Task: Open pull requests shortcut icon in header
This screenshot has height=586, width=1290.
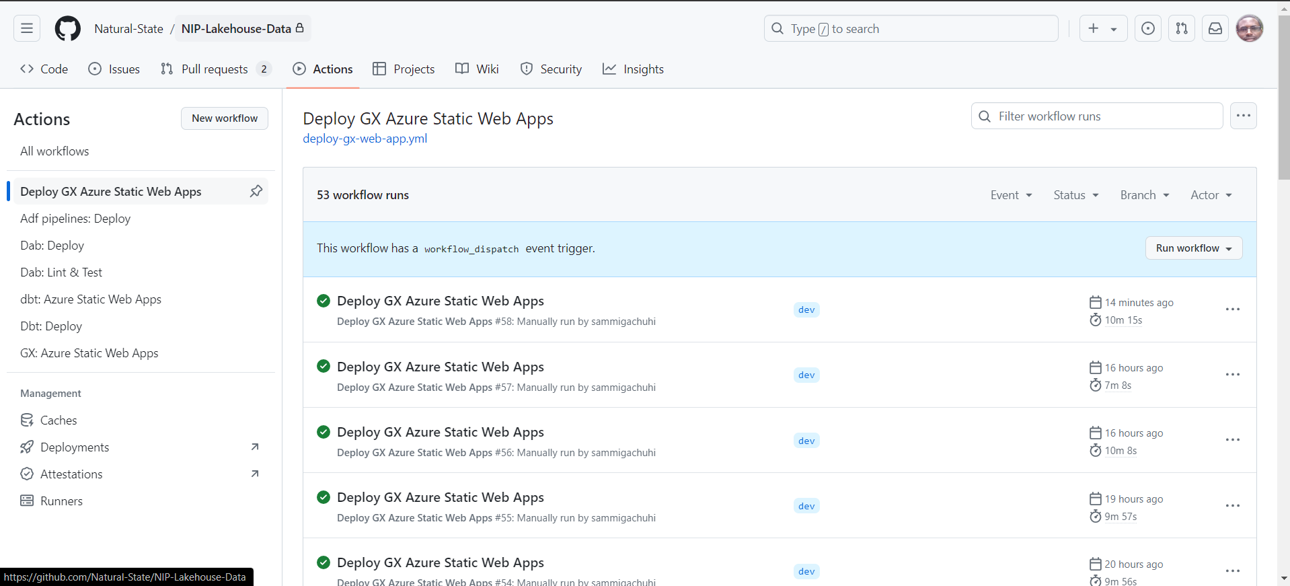Action: (1182, 28)
